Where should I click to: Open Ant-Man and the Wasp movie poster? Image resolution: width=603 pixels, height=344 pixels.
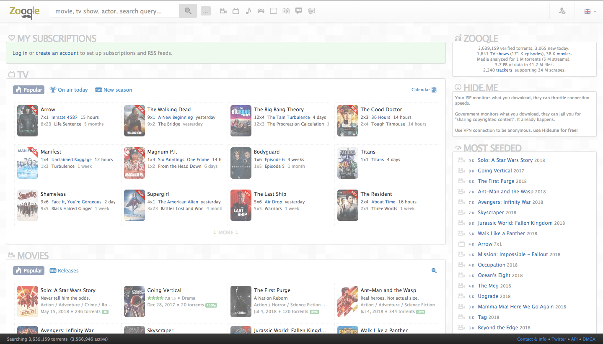pos(348,301)
